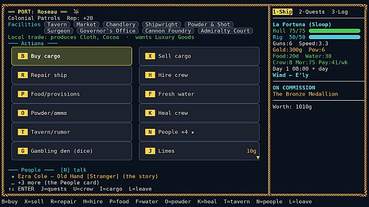Click the Shipwright facility tag
This screenshot has height=207, width=369.
point(162,24)
